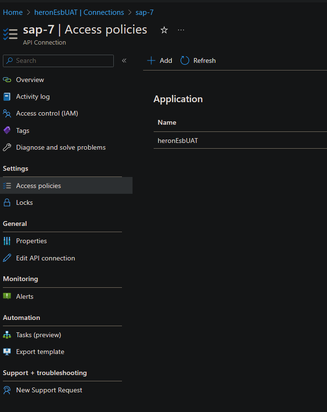The image size is (327, 412).
Task: Click the Refresh button label
Action: tap(205, 61)
